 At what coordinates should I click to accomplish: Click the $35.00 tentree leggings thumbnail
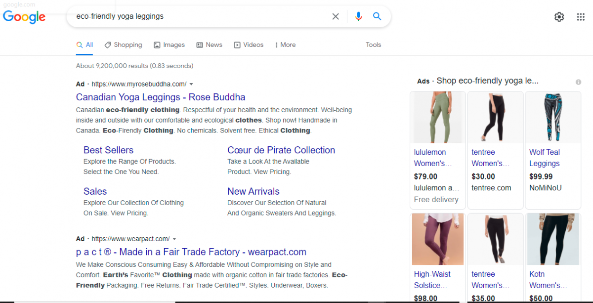point(495,239)
